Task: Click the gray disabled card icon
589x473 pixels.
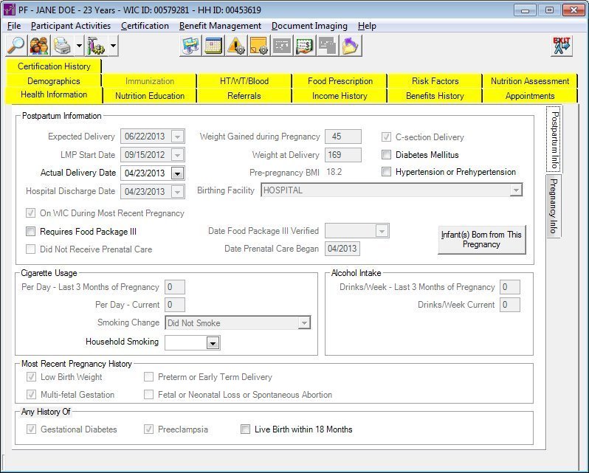Action: (282, 46)
